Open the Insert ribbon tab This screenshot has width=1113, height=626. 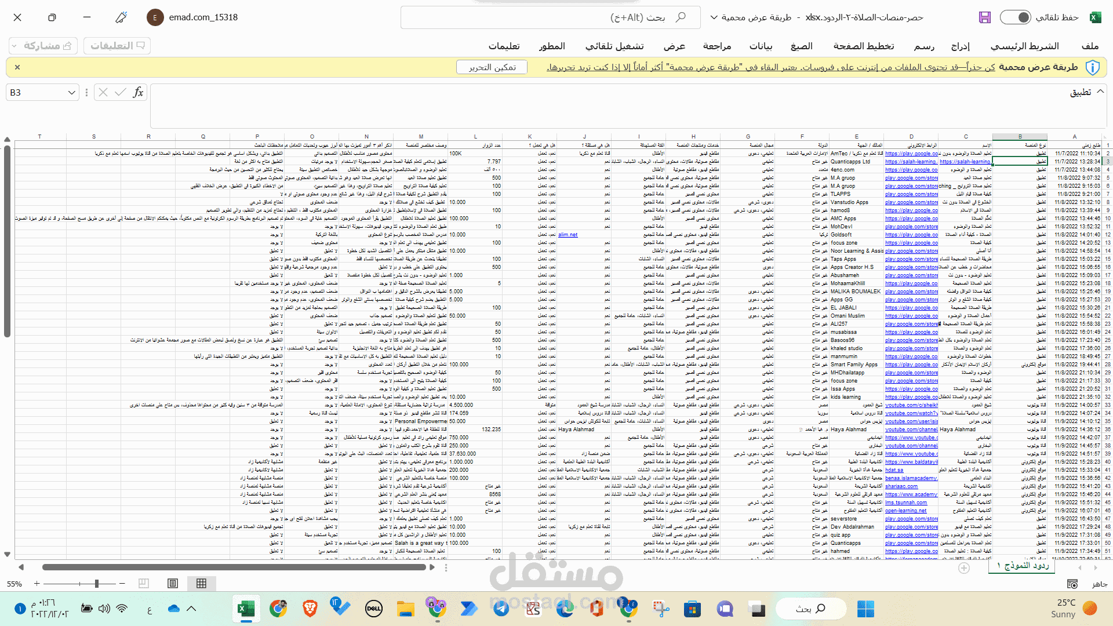pos(960,46)
